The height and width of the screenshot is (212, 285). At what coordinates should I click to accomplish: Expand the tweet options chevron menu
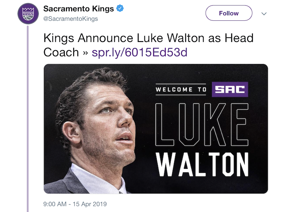pyautogui.click(x=264, y=13)
